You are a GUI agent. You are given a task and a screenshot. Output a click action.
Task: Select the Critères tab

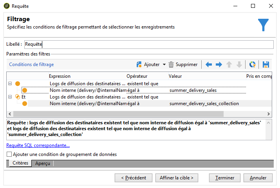[x=20, y=163]
